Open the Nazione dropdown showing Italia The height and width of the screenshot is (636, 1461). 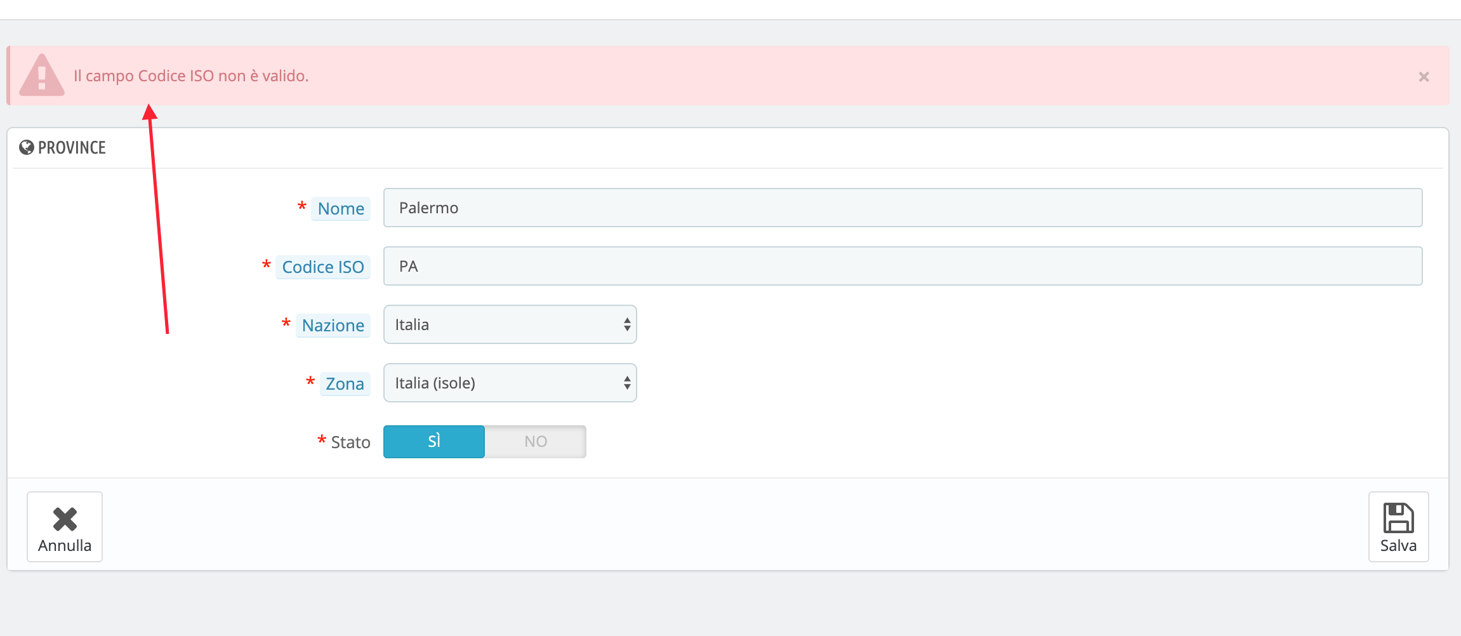510,324
